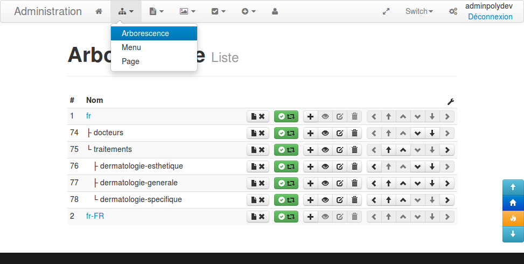Open the fr-FR link in list
Viewport: 524px width, 264px height.
tap(95, 216)
